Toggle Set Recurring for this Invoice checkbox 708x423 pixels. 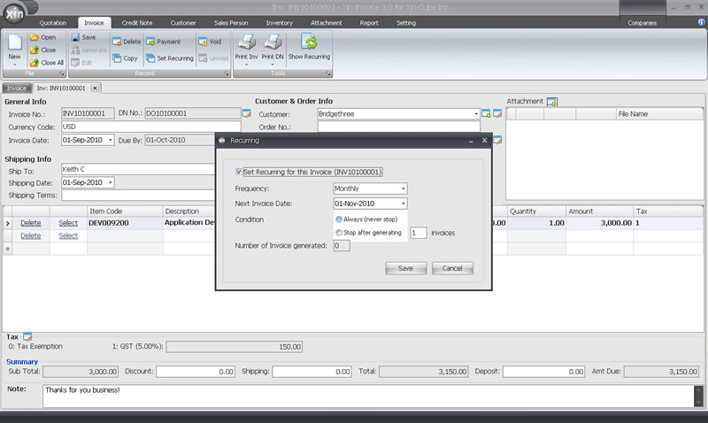click(x=239, y=172)
